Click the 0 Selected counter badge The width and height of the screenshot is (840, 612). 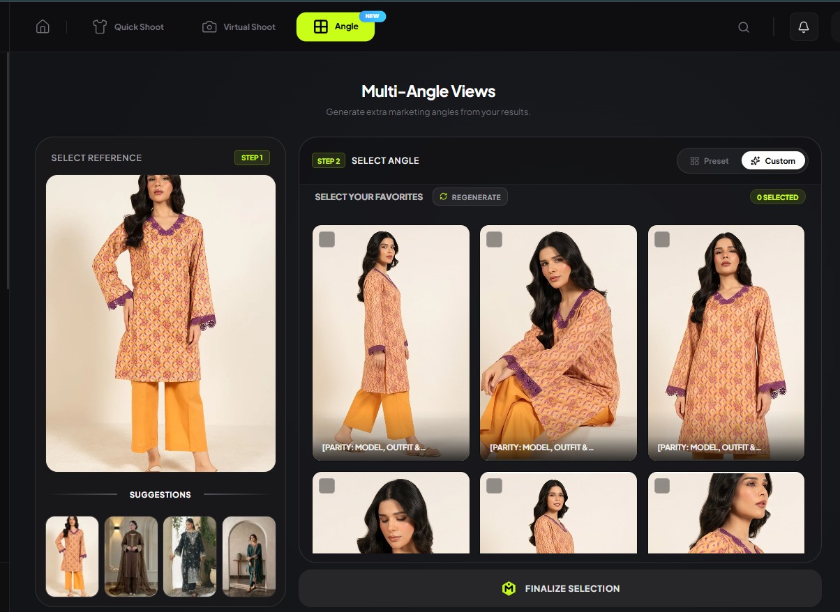pos(777,197)
